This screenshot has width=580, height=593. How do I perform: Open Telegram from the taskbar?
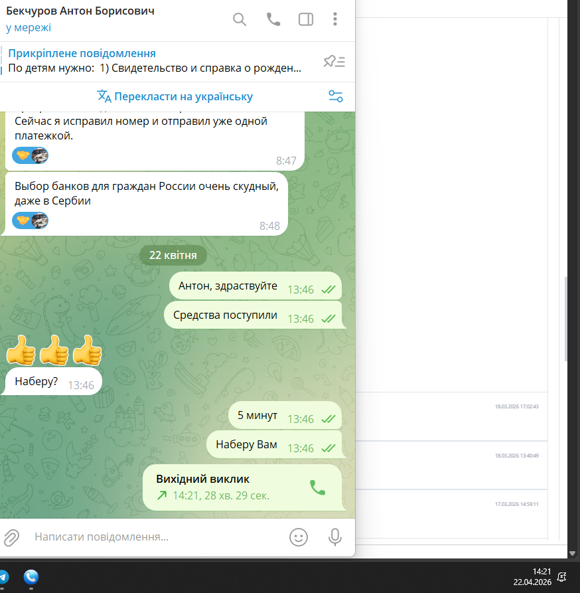point(4,578)
